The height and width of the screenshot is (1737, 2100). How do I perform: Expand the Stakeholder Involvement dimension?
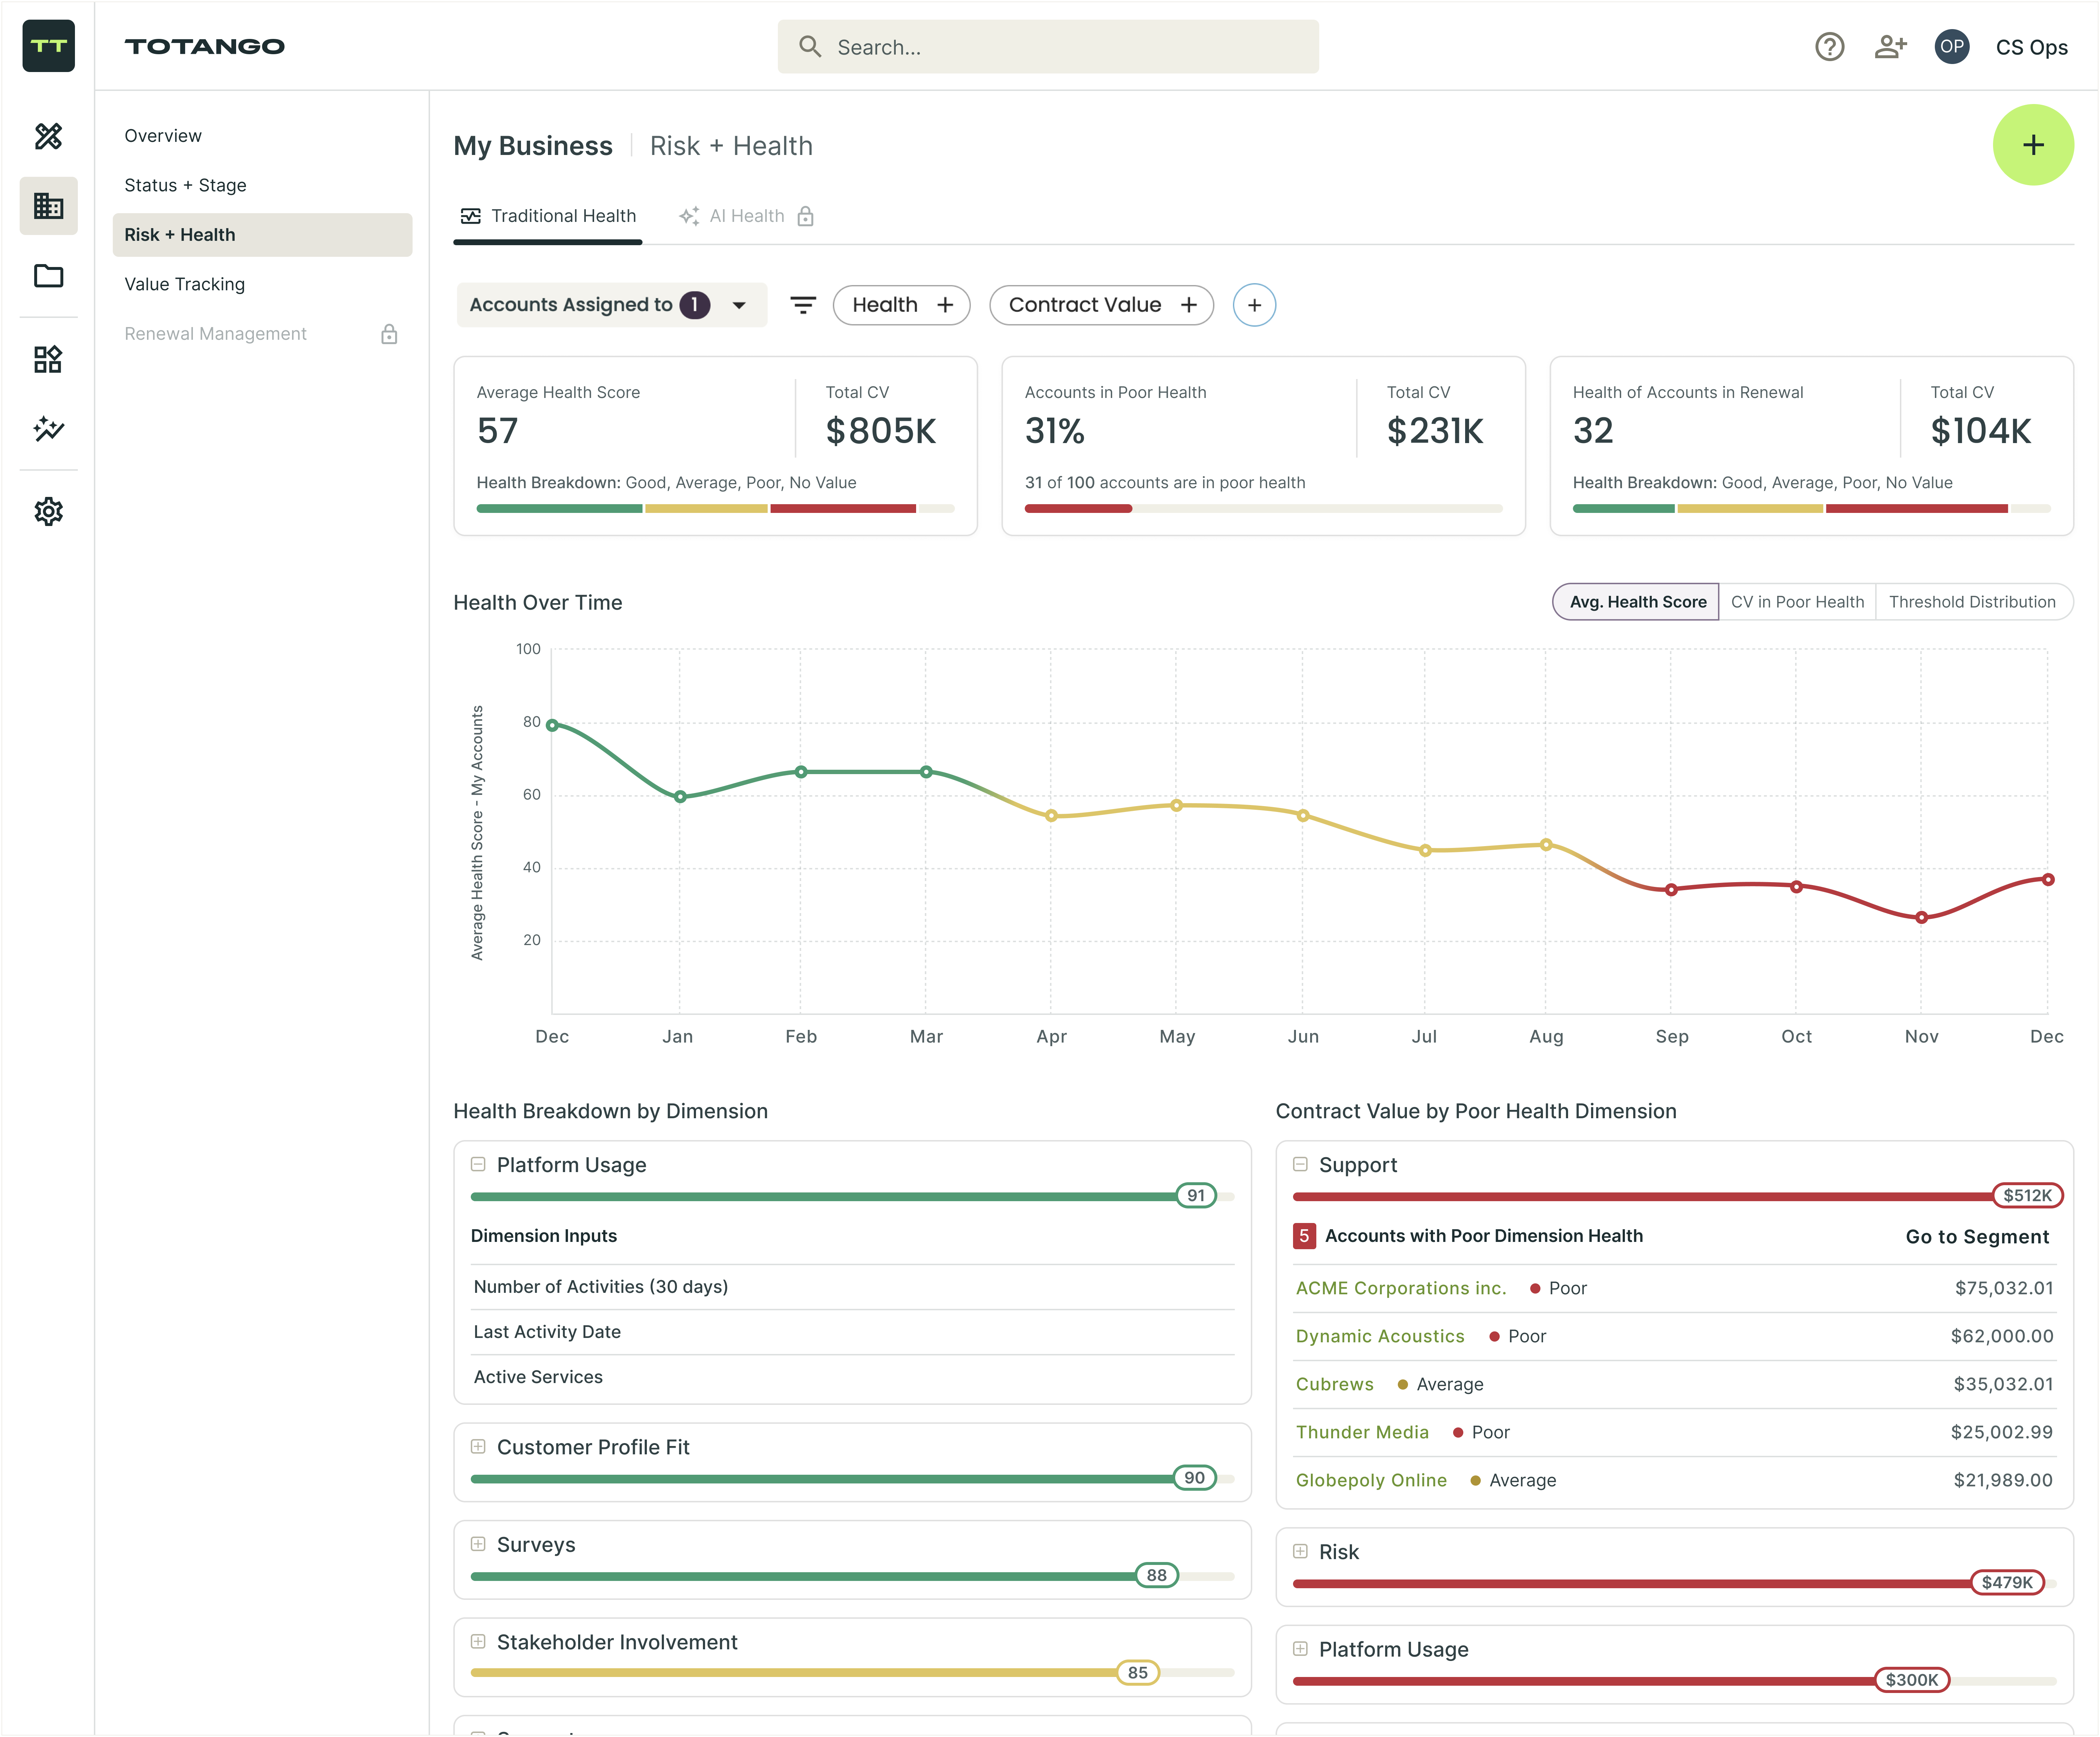pos(478,1642)
